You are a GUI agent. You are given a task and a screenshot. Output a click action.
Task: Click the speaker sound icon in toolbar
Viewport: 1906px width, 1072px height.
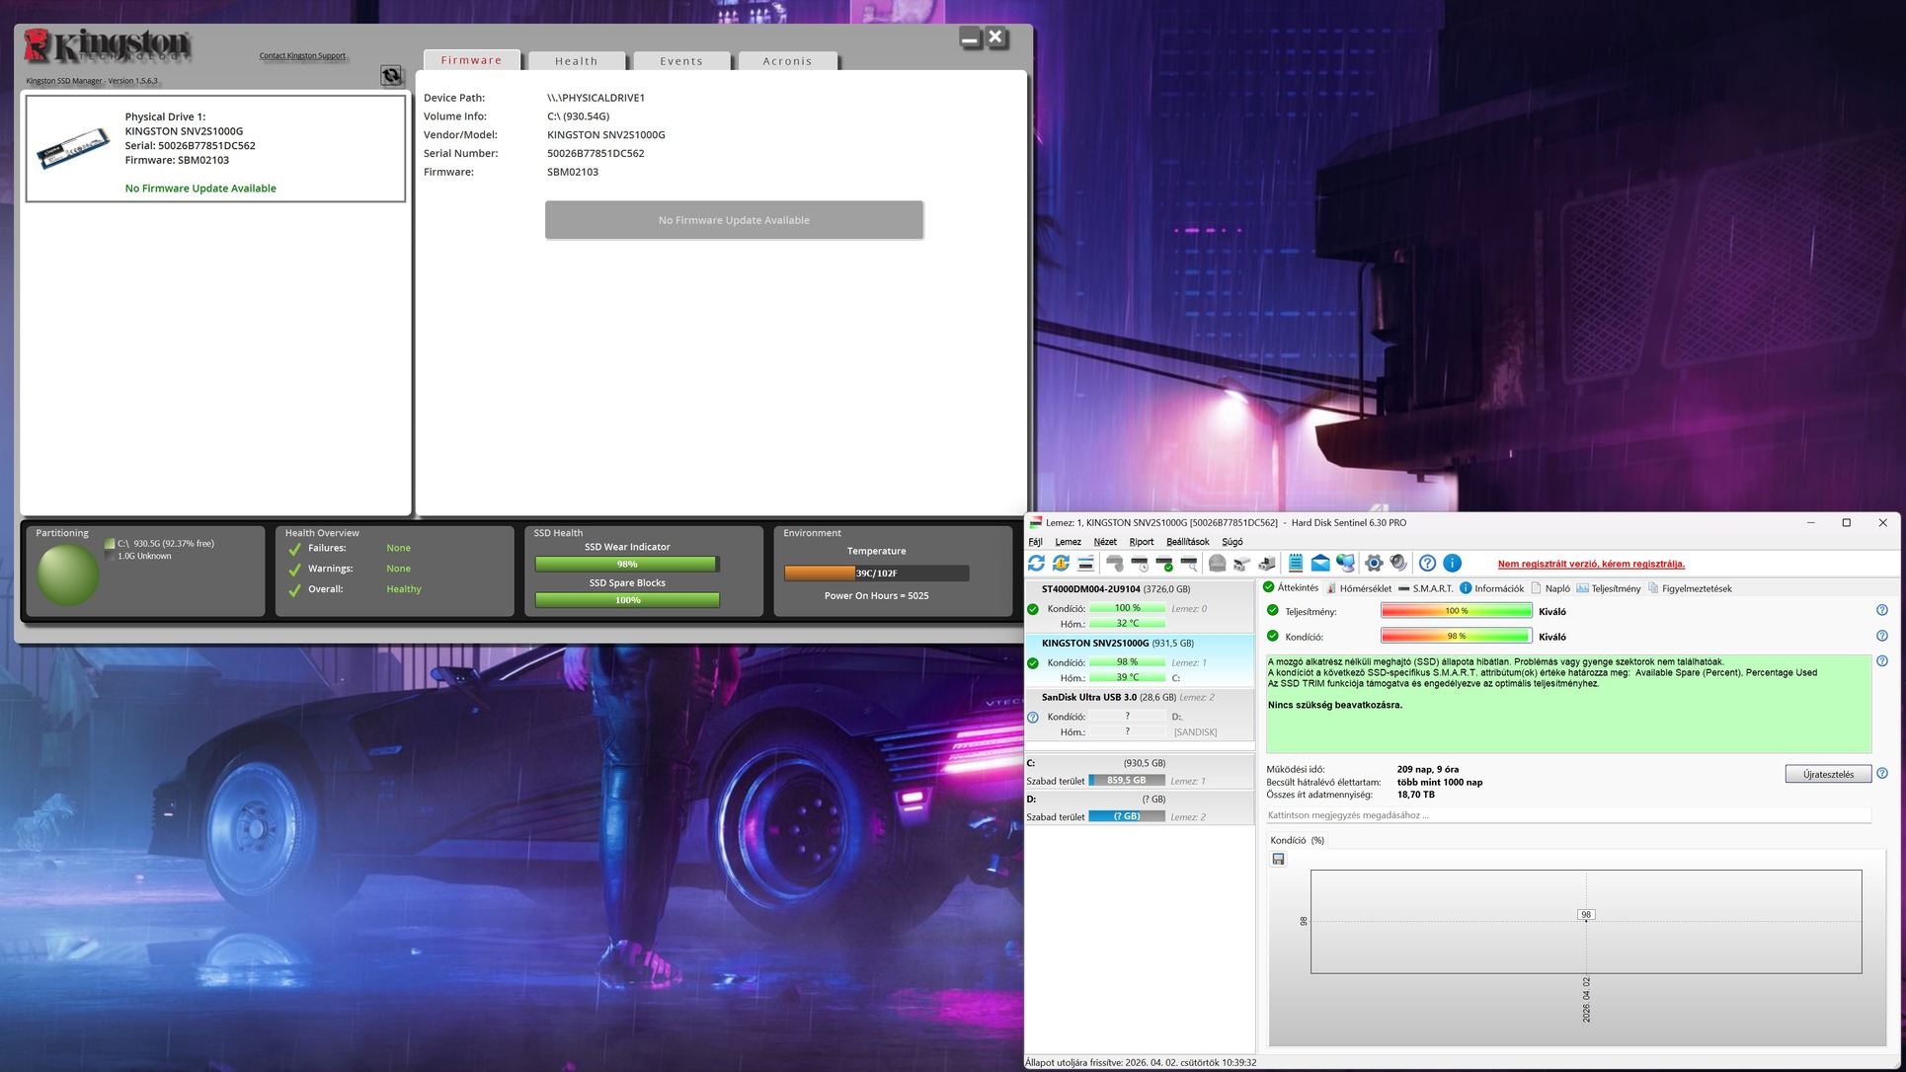pos(1398,563)
